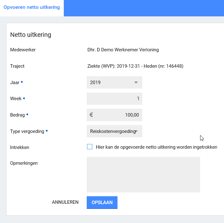Screen dimensions: 224x223
Task: Click the 'Hier kan de opgevoerde netto uitkering' label
Action: click(156, 147)
